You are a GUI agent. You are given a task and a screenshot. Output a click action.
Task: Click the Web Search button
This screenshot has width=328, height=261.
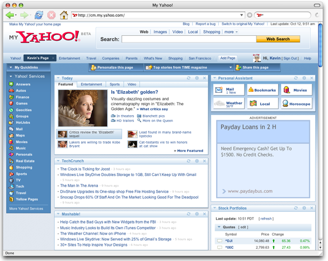point(278,39)
